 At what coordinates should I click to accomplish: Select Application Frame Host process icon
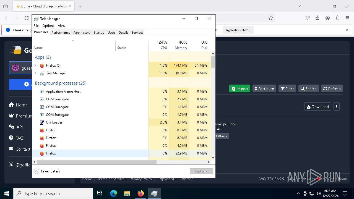[x=42, y=91]
